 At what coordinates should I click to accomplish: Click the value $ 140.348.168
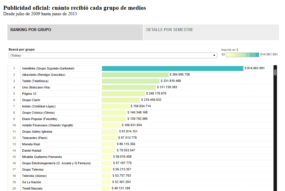137,112
